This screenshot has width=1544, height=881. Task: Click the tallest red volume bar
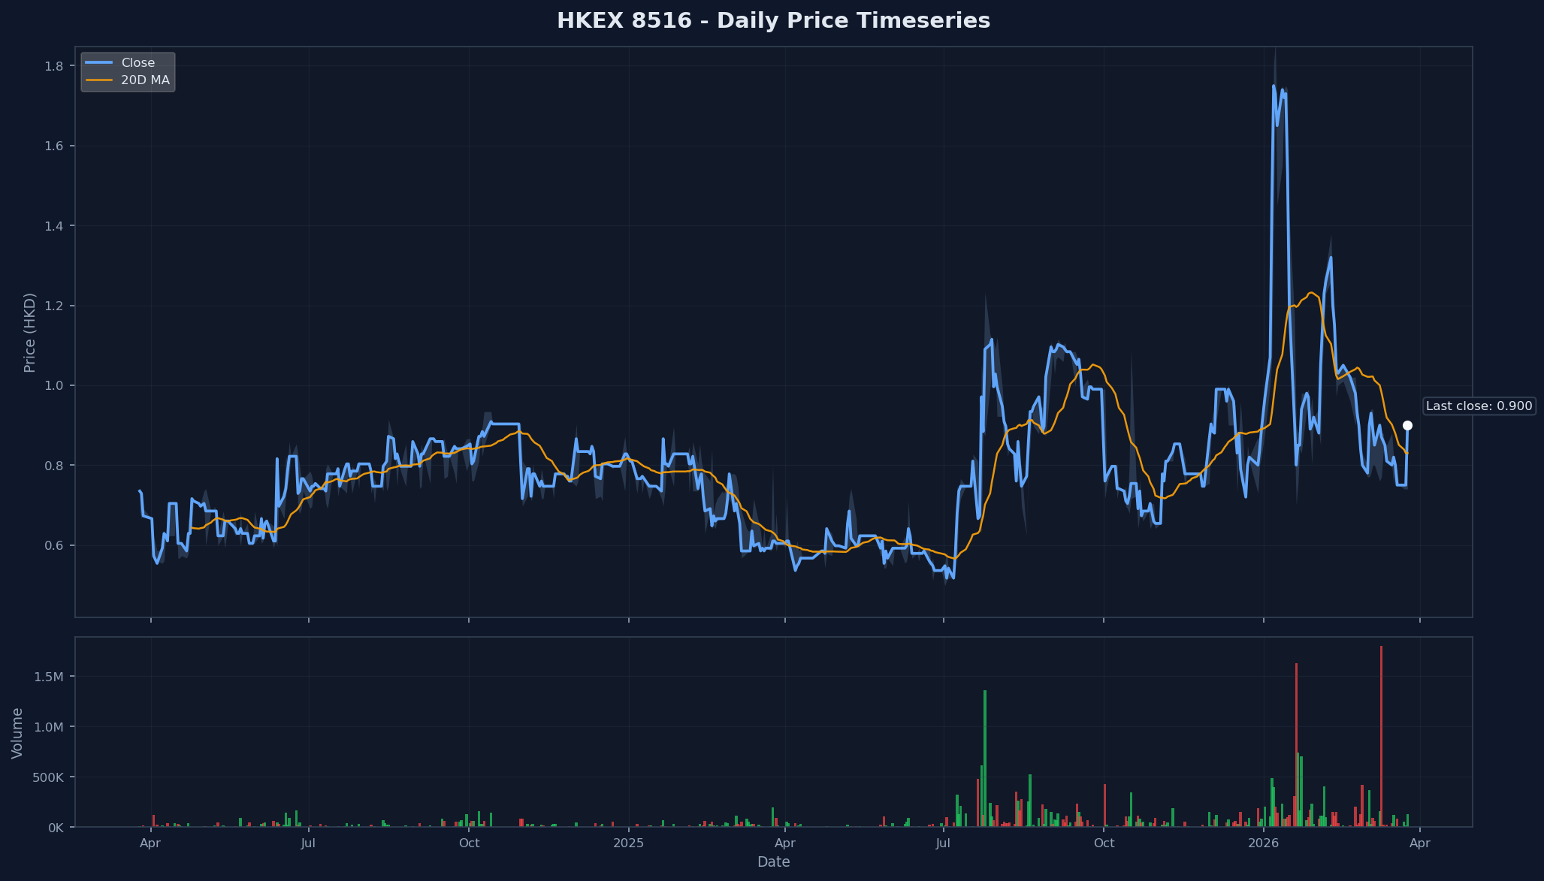[1381, 736]
